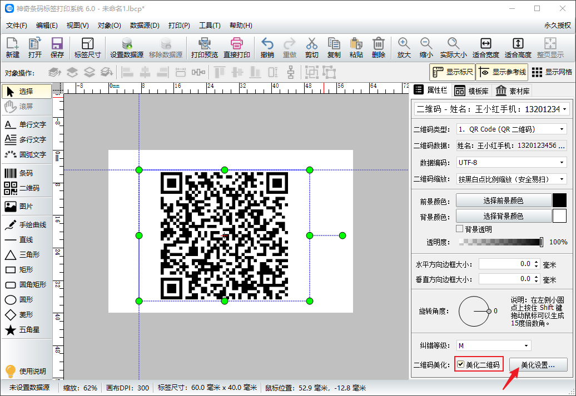Click the 新建 (New) toolbar icon
The width and height of the screenshot is (576, 396).
pos(12,48)
